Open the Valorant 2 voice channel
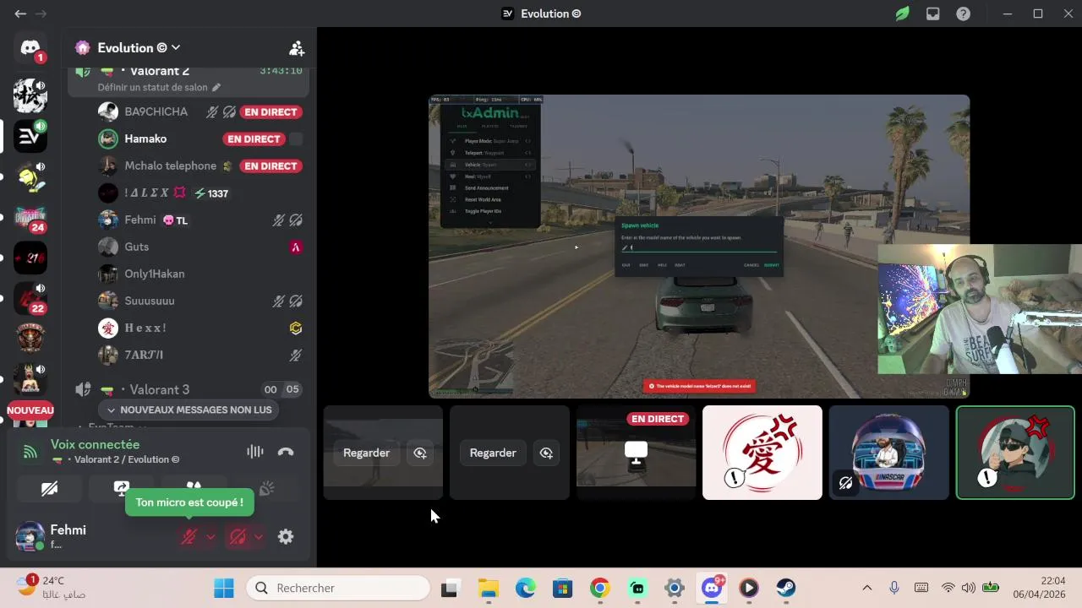The height and width of the screenshot is (608, 1082). click(188, 71)
